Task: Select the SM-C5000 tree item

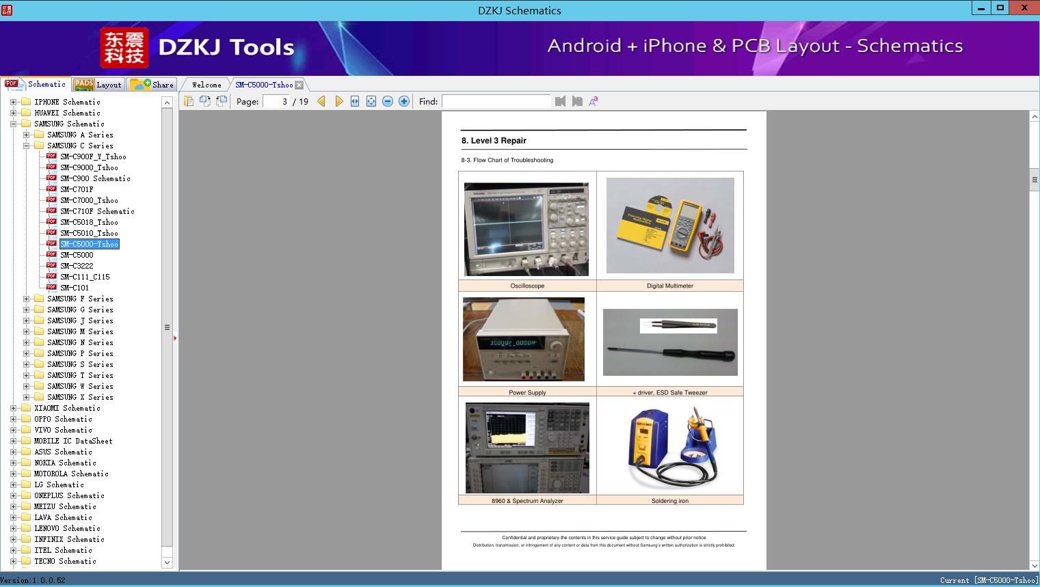Action: (77, 255)
